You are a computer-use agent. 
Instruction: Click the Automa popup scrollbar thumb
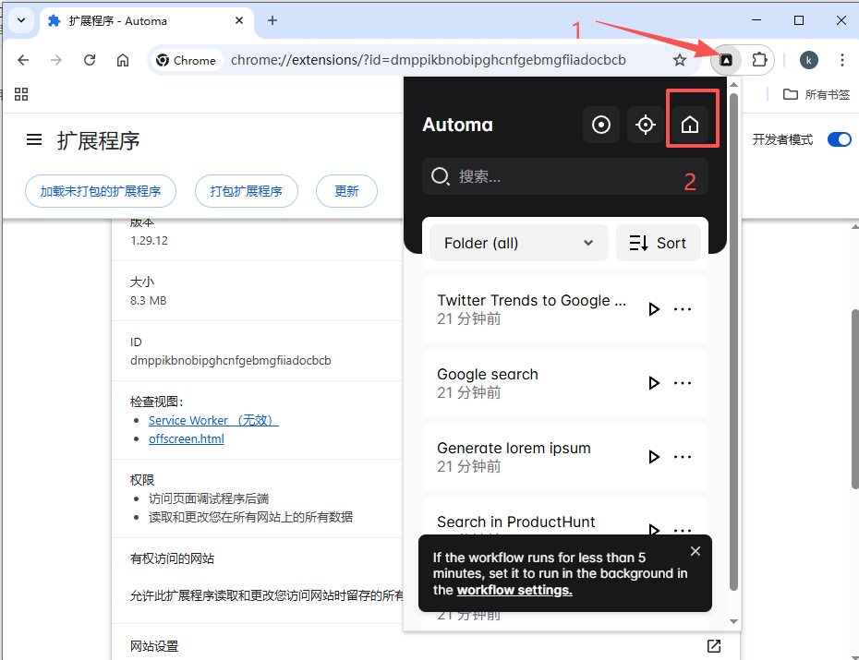(733, 342)
